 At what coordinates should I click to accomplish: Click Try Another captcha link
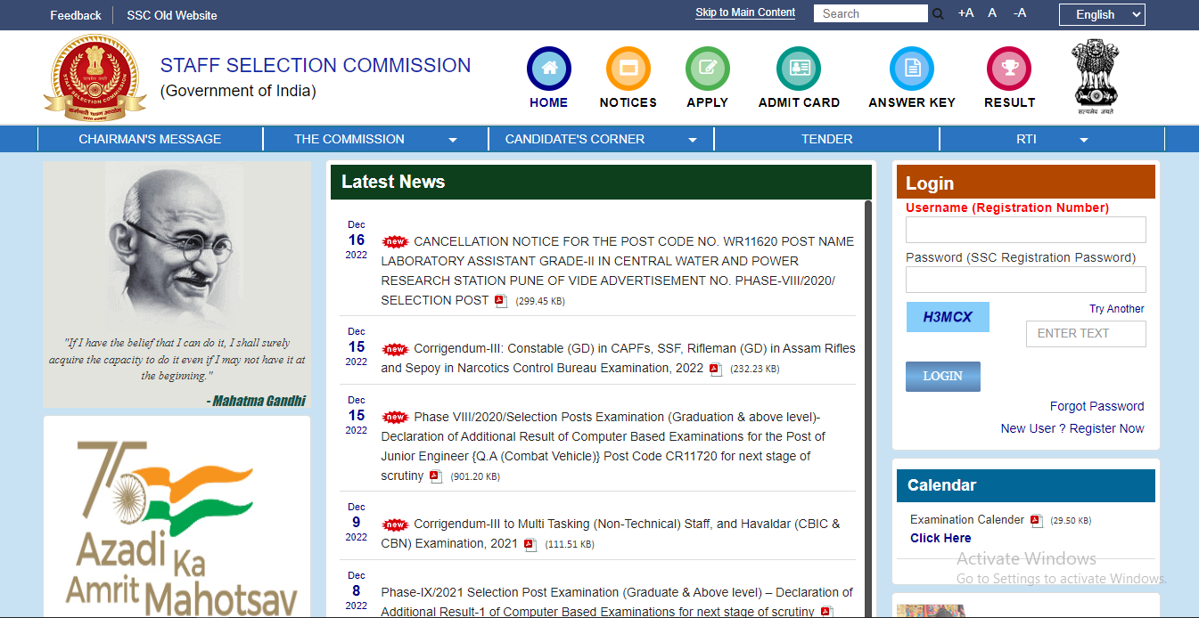coord(1117,309)
